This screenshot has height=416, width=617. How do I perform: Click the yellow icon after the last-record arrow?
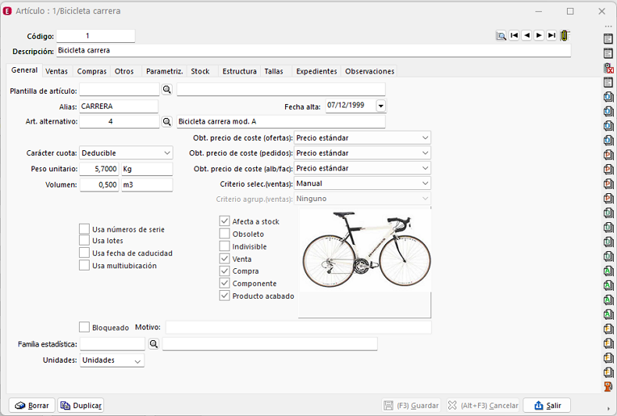565,36
